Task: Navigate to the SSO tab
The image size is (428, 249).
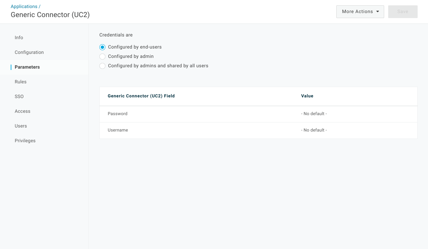Action: pyautogui.click(x=19, y=96)
